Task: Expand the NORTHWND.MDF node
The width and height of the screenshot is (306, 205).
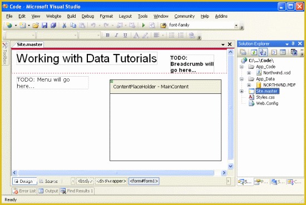Action: [x=249, y=85]
